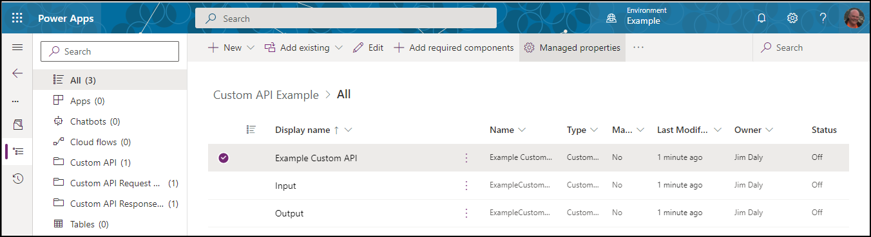Viewport: 871px width, 237px height.
Task: Open the History icon in left rail
Action: point(18,179)
